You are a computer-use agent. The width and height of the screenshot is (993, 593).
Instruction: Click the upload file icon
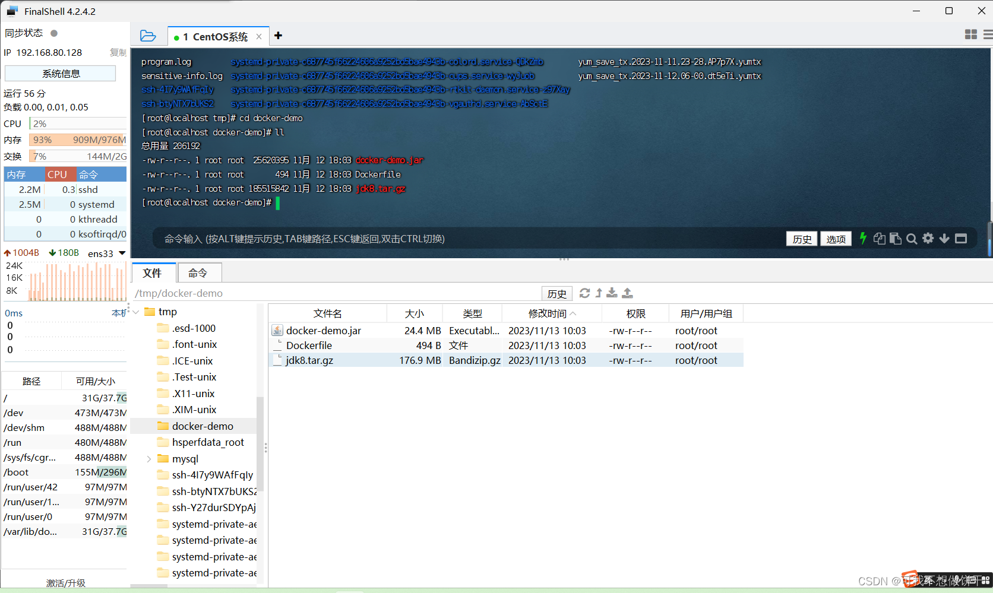tap(627, 293)
